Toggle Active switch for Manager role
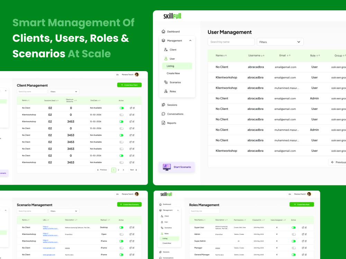Viewport: 346px width, 259px height. (x=293, y=248)
